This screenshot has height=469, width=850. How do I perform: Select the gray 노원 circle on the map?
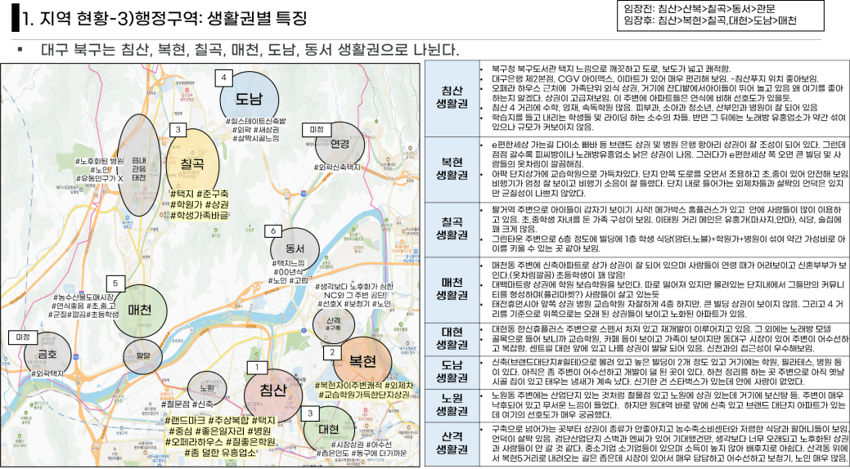pos(206,388)
